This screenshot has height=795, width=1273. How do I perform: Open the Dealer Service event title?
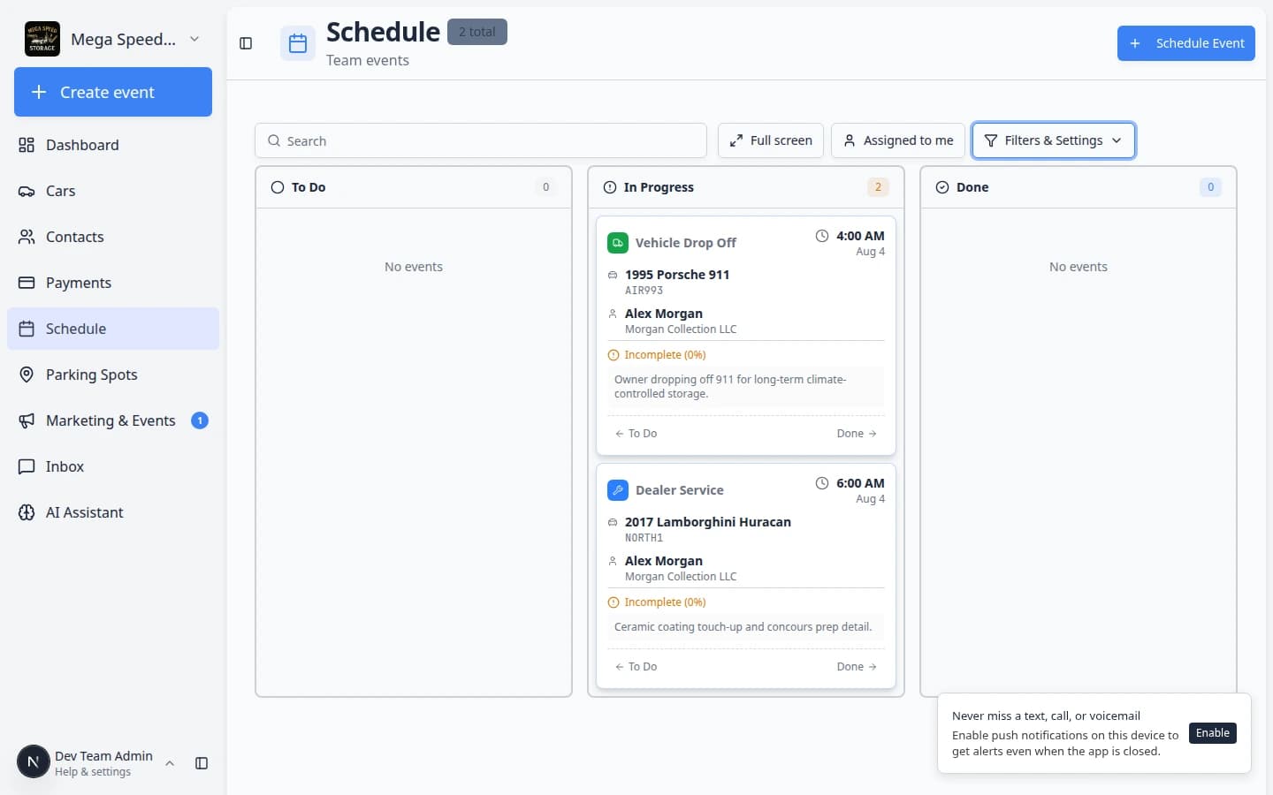click(680, 490)
